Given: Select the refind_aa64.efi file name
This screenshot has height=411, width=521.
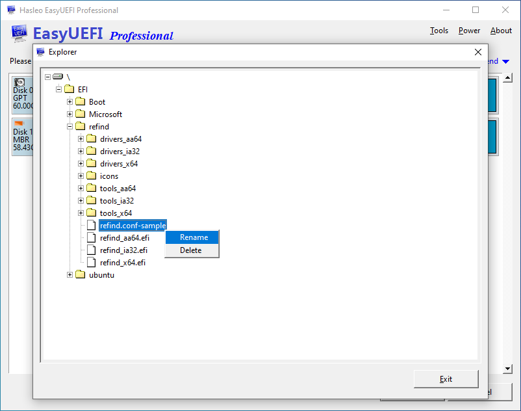Looking at the screenshot, I should (x=125, y=238).
